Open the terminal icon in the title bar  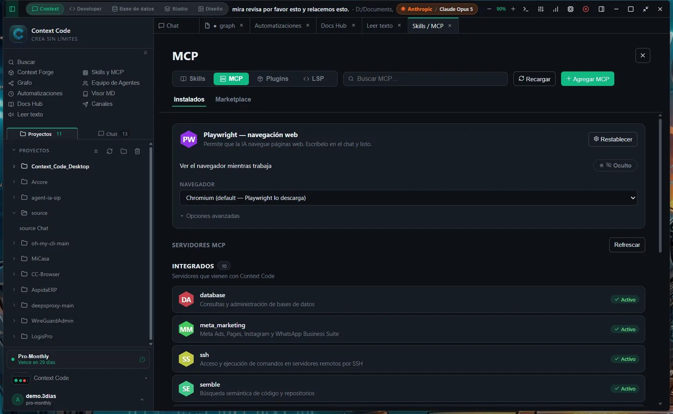coord(526,9)
